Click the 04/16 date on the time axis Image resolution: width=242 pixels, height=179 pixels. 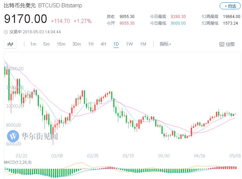coord(199,155)
